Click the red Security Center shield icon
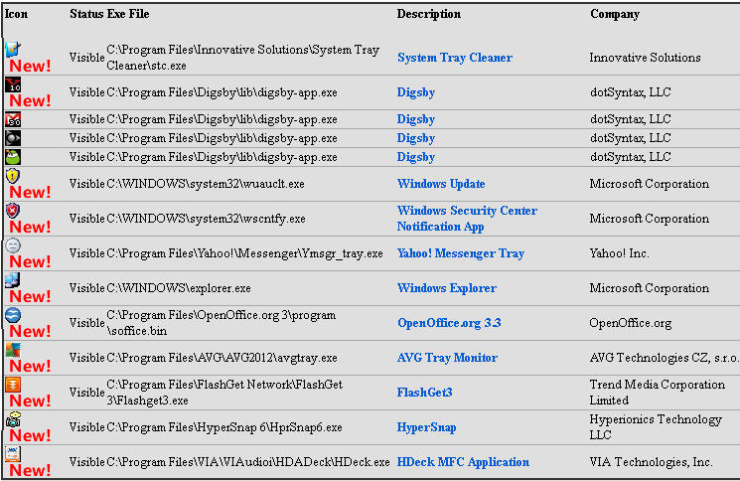 click(x=13, y=211)
